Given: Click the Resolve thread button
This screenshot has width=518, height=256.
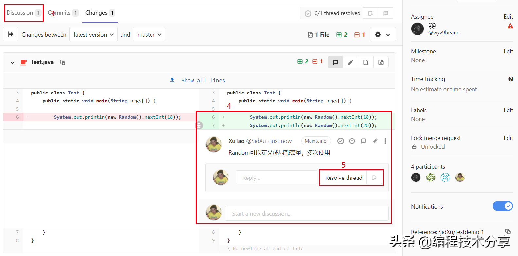Looking at the screenshot, I should tap(344, 178).
